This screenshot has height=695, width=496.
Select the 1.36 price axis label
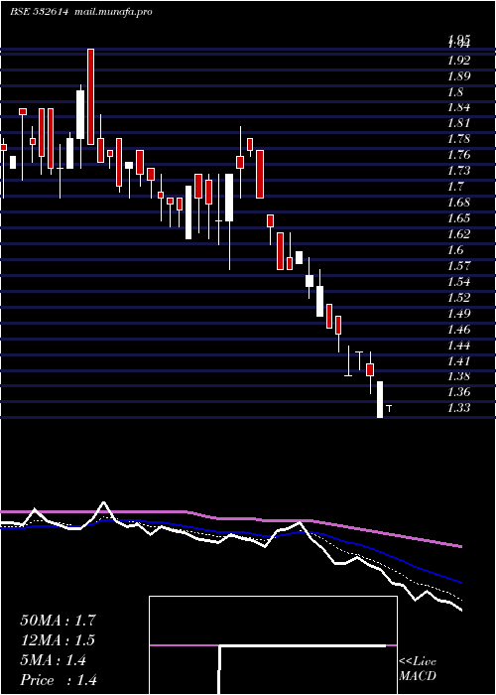click(458, 392)
